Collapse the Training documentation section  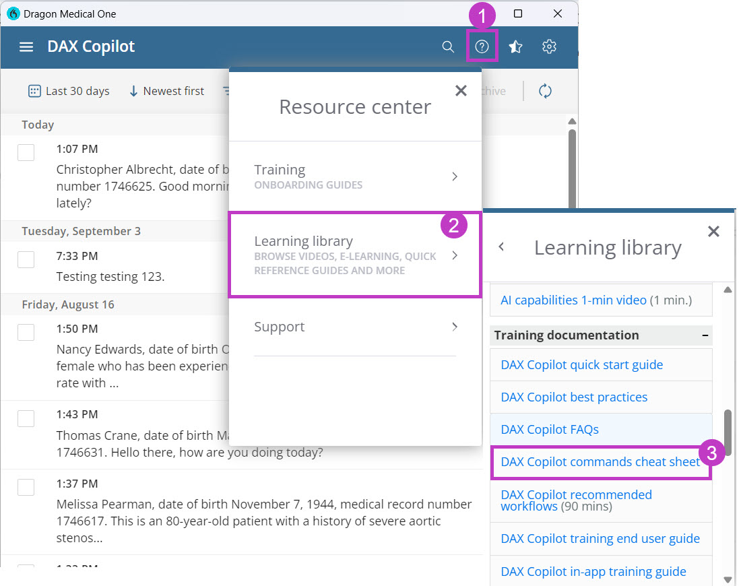[x=705, y=335]
